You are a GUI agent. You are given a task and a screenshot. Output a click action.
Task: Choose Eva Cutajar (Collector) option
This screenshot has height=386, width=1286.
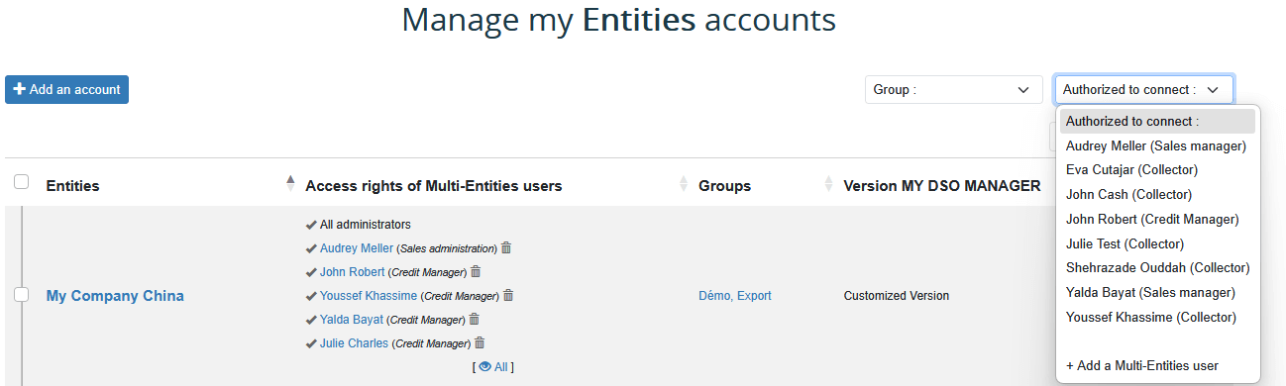[1157, 170]
